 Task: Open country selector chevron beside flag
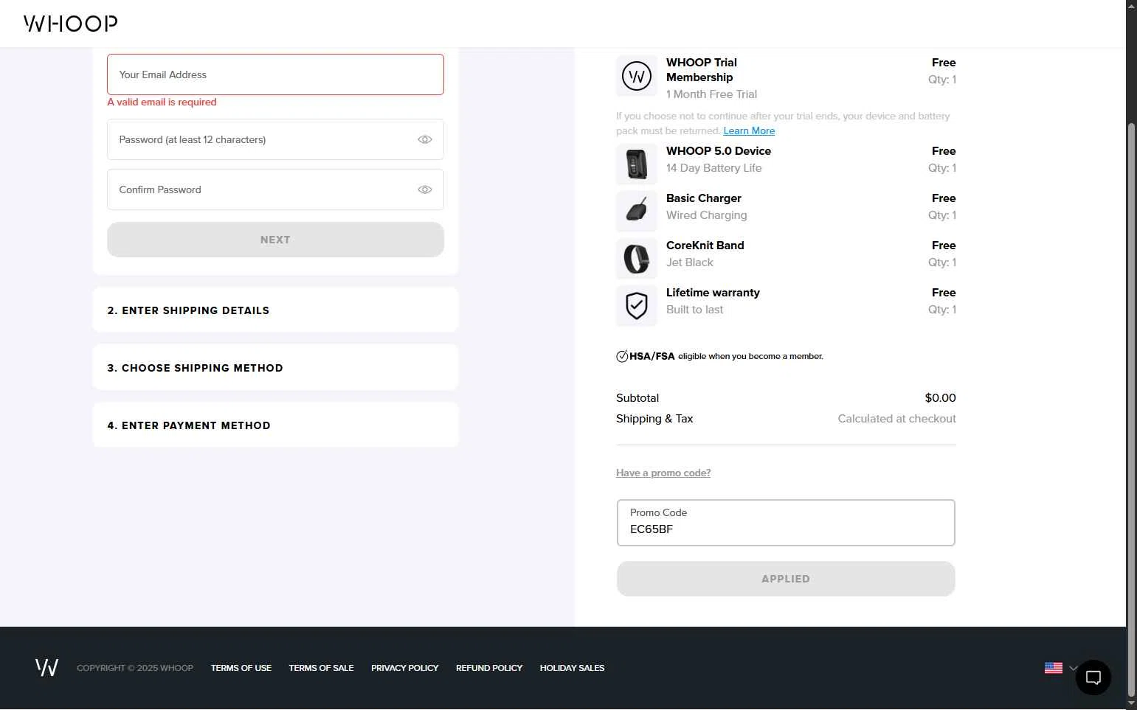(1073, 669)
